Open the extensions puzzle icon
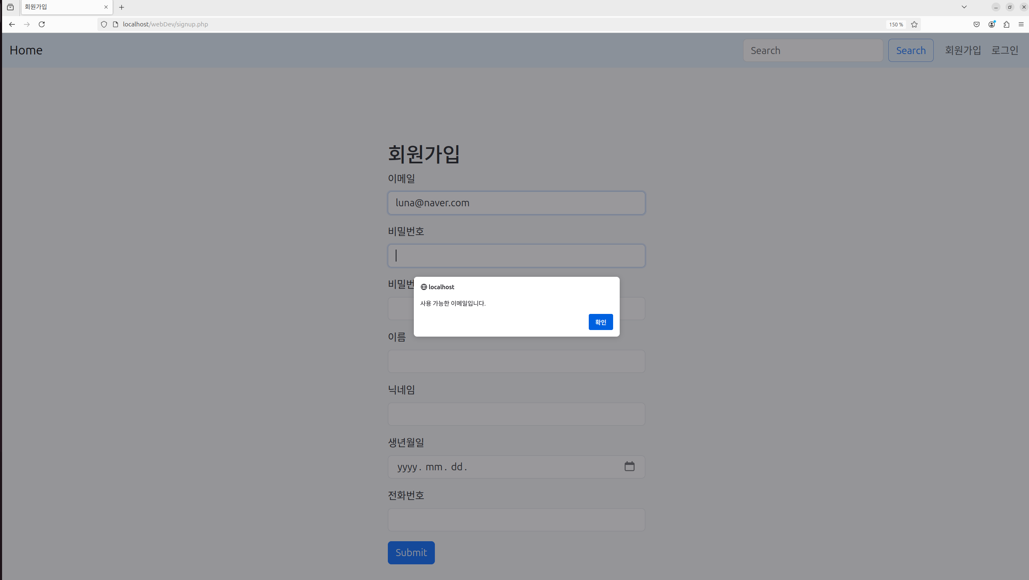This screenshot has height=580, width=1029. click(x=1006, y=24)
